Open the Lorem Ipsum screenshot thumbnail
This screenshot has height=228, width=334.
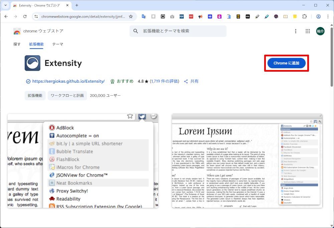tap(247, 161)
